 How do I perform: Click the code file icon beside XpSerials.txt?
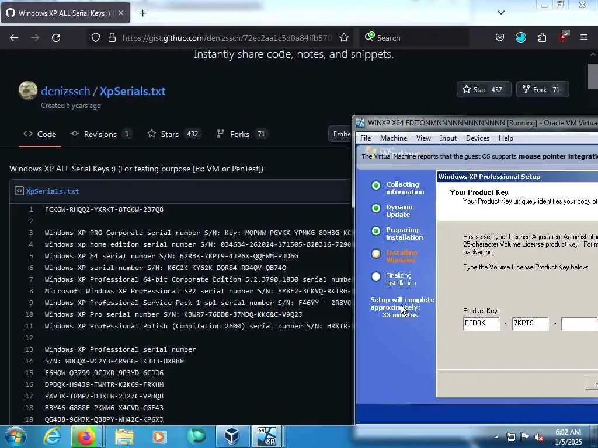pos(19,191)
